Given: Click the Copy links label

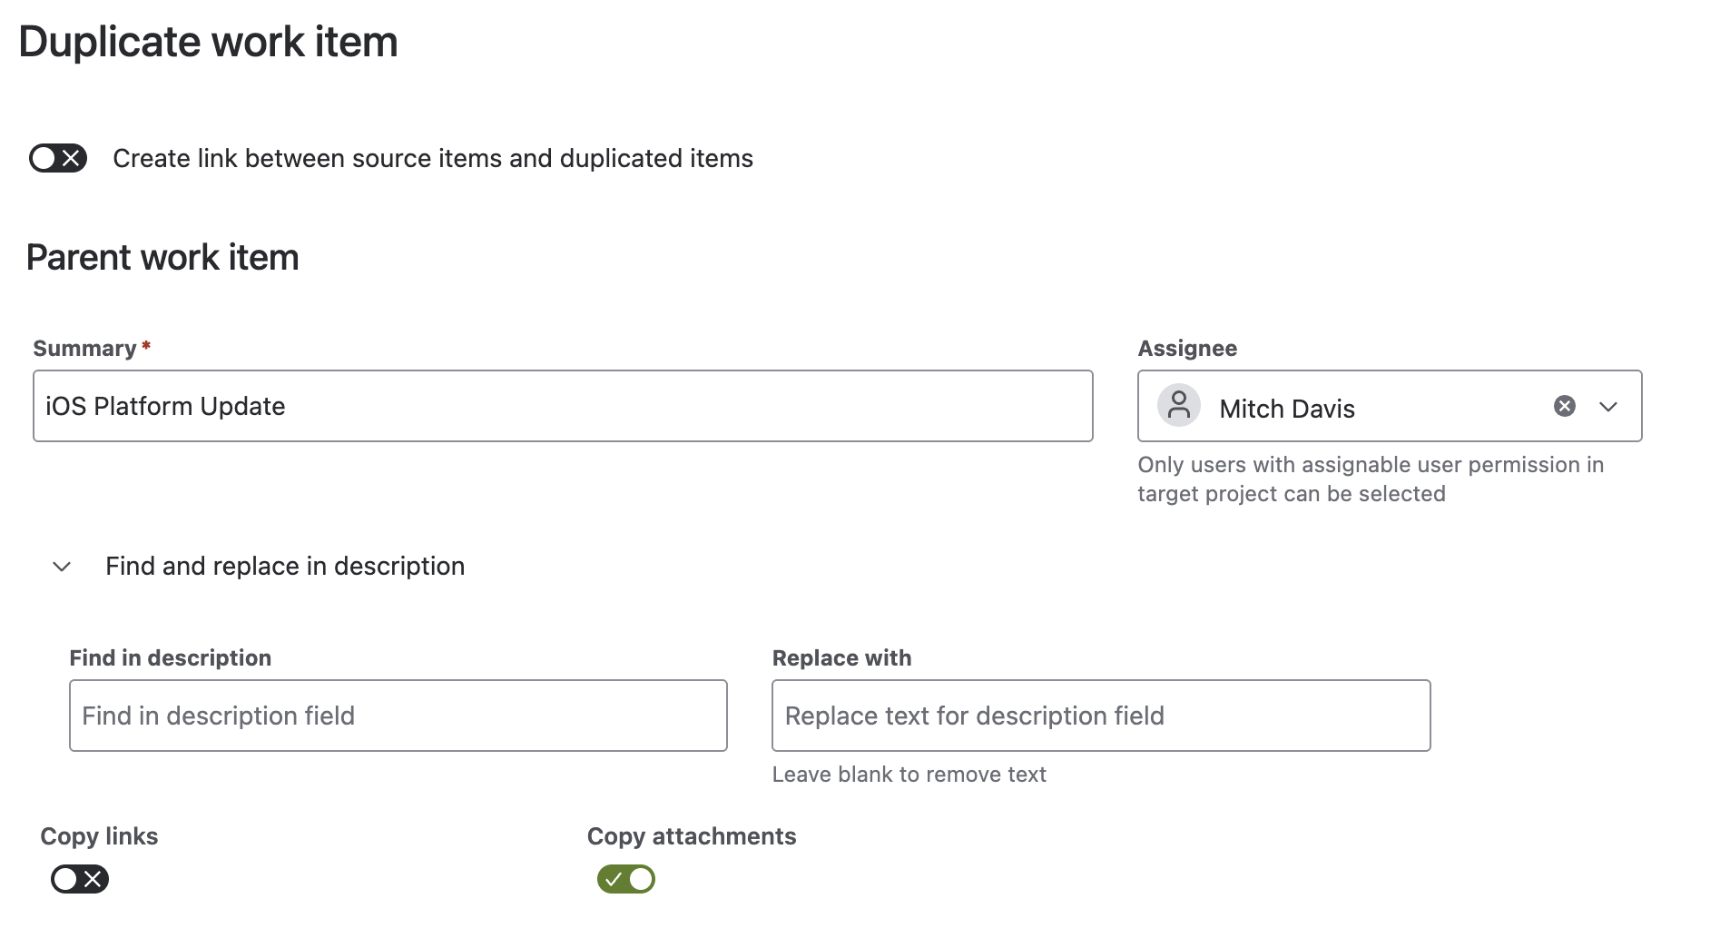Looking at the screenshot, I should (99, 836).
